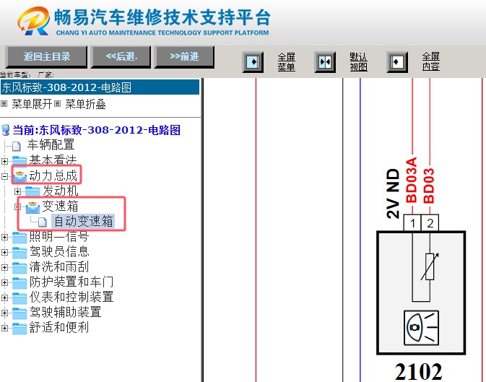Click the 自动变速箱 page icon
The image size is (486, 382).
[43, 222]
